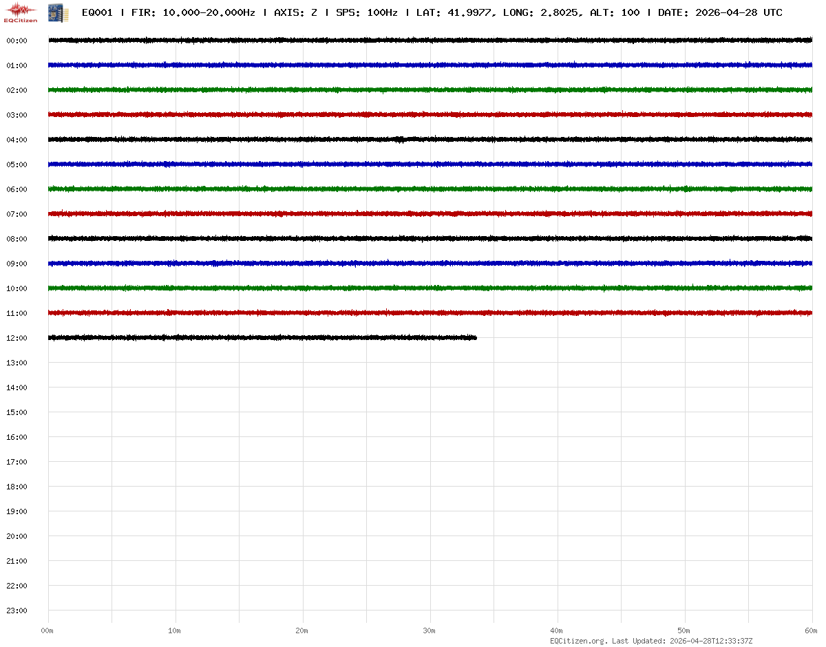
Task: Click the 00m tick on time axis
Action: click(47, 630)
